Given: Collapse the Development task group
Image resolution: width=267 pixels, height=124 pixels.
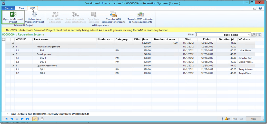Looking at the screenshot, I should tap(13, 54).
